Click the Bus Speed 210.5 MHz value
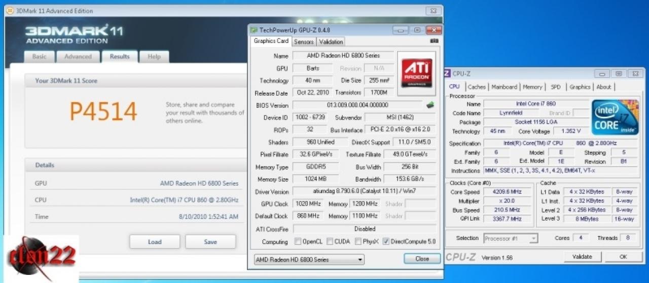649x283 pixels. [508, 210]
